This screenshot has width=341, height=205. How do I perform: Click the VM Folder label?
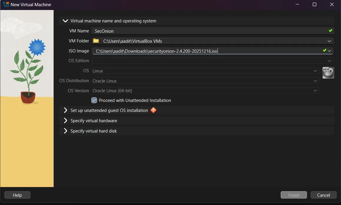coord(79,41)
